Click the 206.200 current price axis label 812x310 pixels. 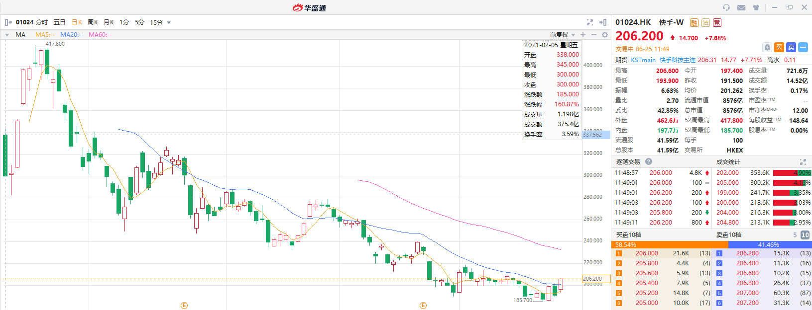tap(596, 279)
